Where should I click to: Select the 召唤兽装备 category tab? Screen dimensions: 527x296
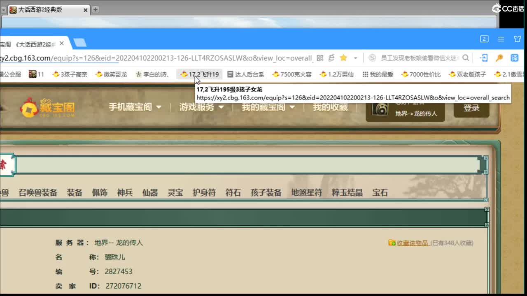38,193
